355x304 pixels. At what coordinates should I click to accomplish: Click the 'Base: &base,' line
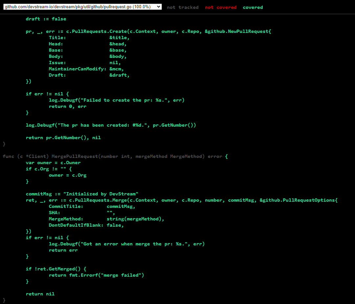88,50
